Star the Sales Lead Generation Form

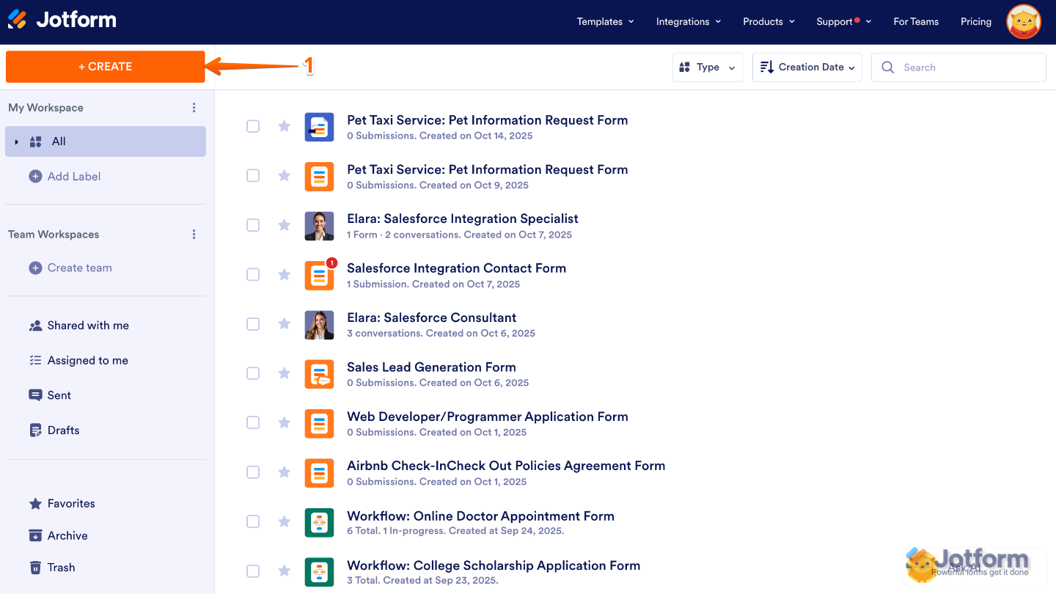[285, 373]
